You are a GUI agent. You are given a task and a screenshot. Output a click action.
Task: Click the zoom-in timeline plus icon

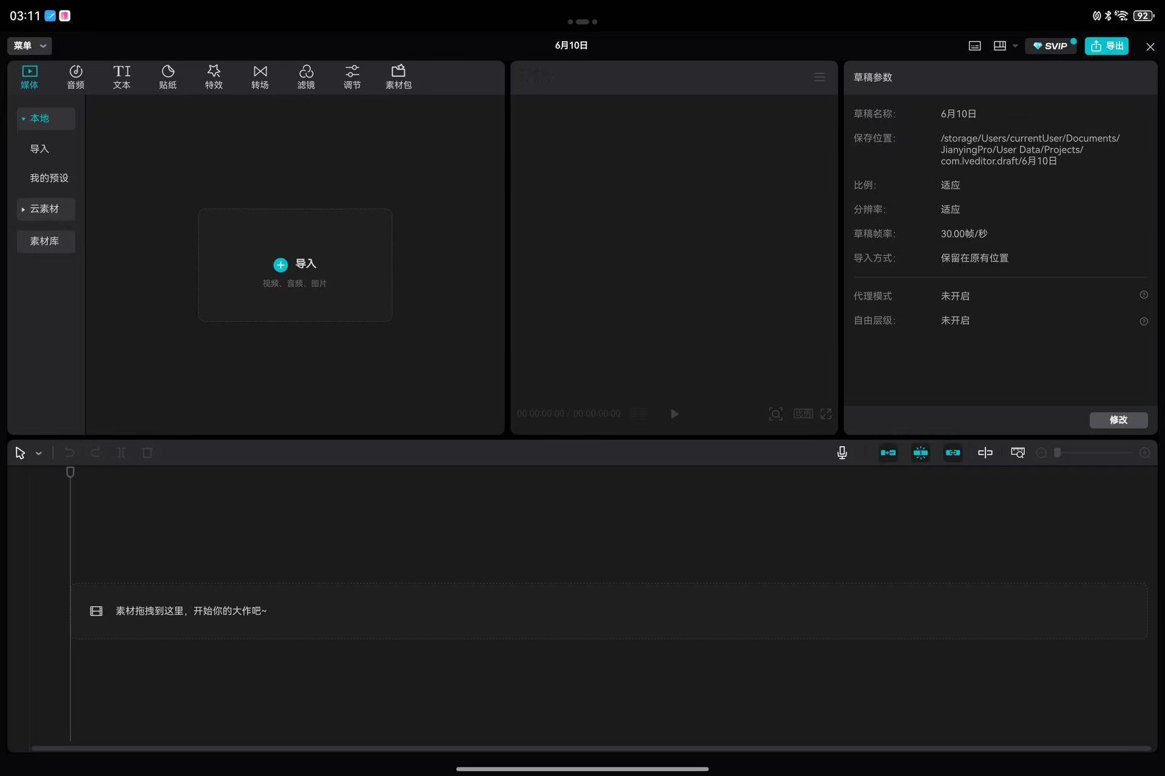click(1144, 453)
